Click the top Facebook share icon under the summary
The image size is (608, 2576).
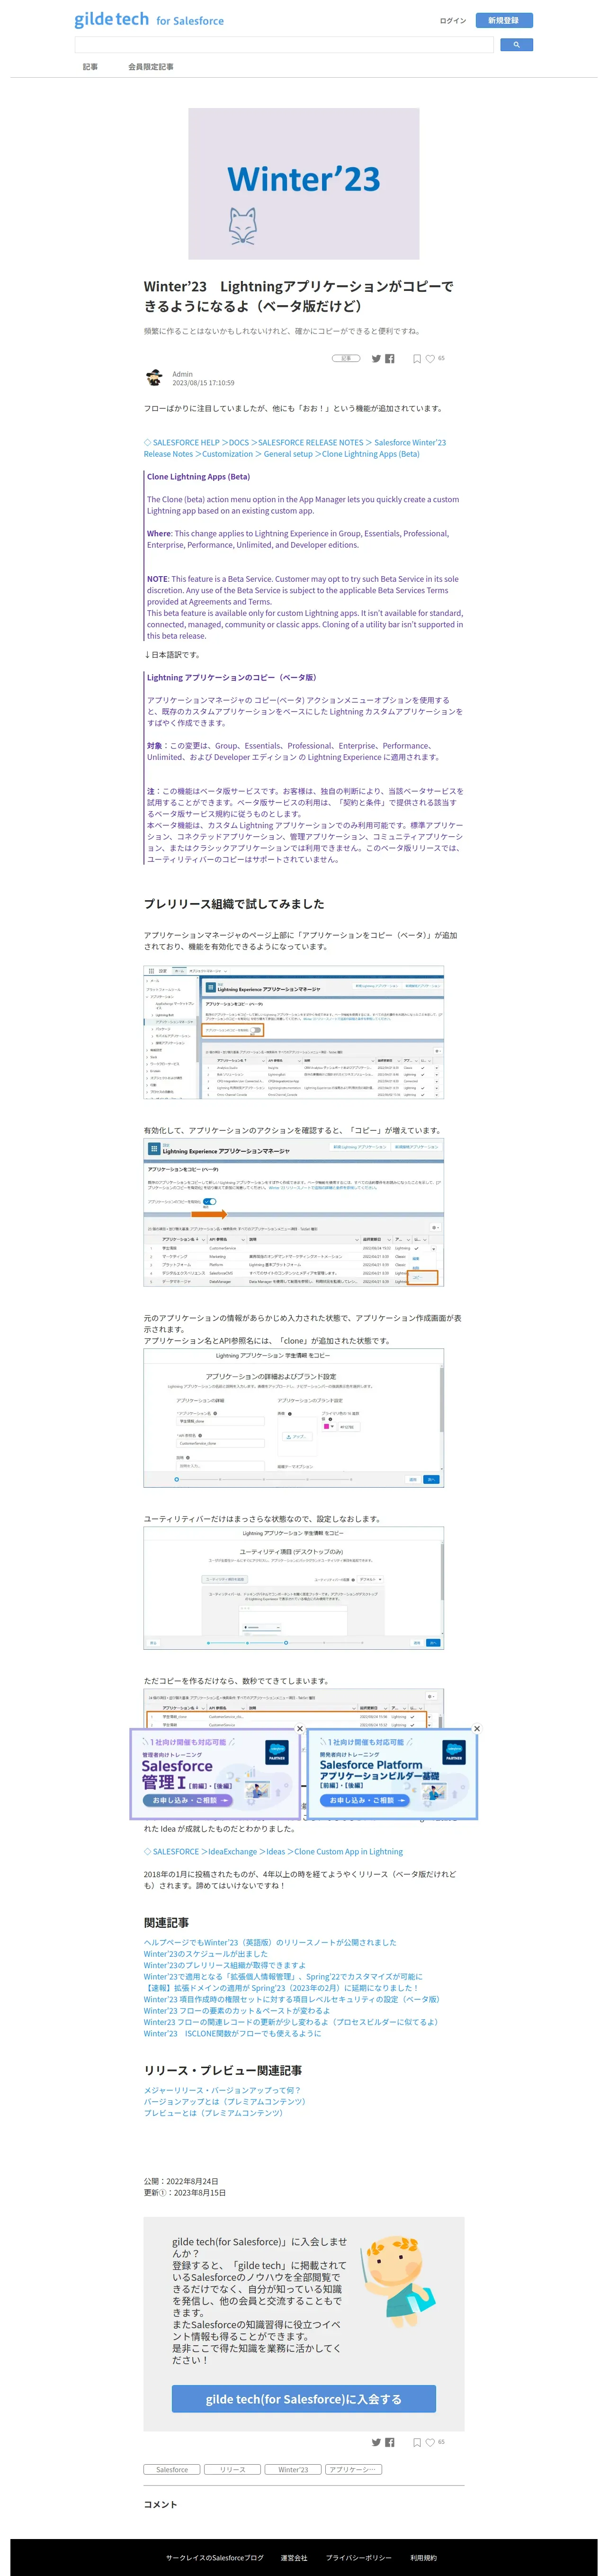[390, 358]
